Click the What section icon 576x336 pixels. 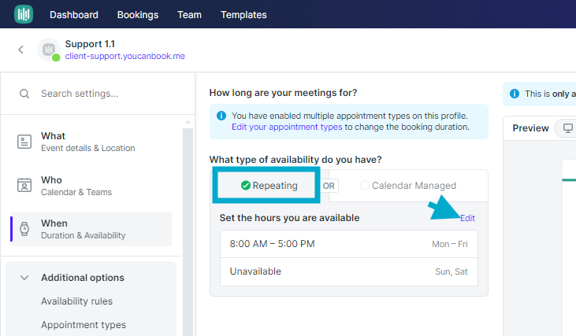tap(24, 142)
